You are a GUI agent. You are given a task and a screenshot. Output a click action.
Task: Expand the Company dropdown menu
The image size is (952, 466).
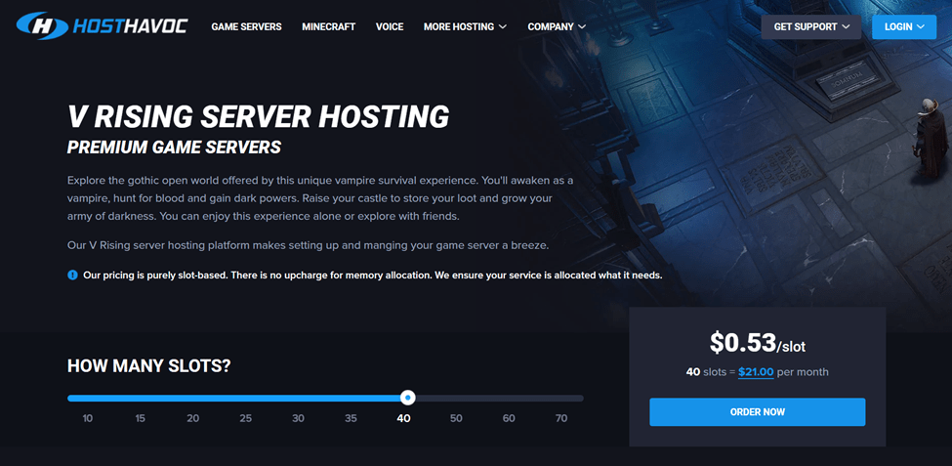click(557, 27)
